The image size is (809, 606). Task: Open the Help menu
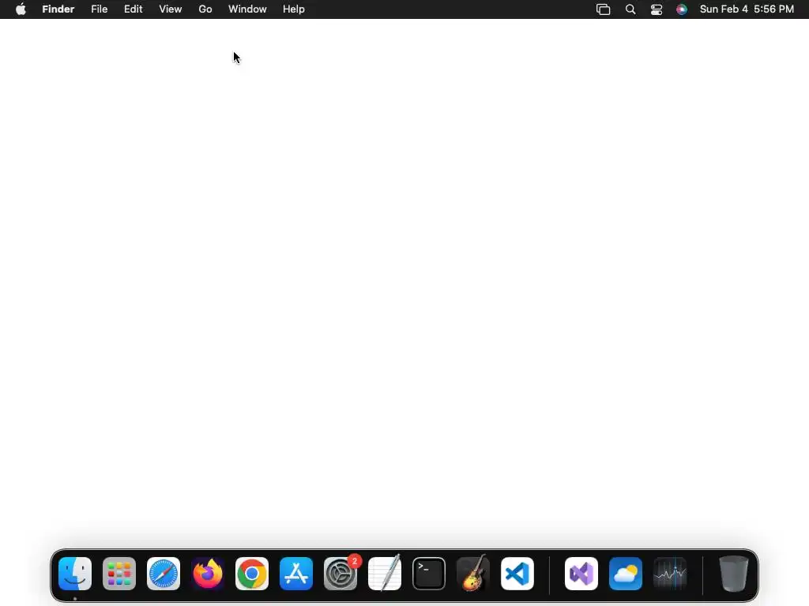pos(294,9)
